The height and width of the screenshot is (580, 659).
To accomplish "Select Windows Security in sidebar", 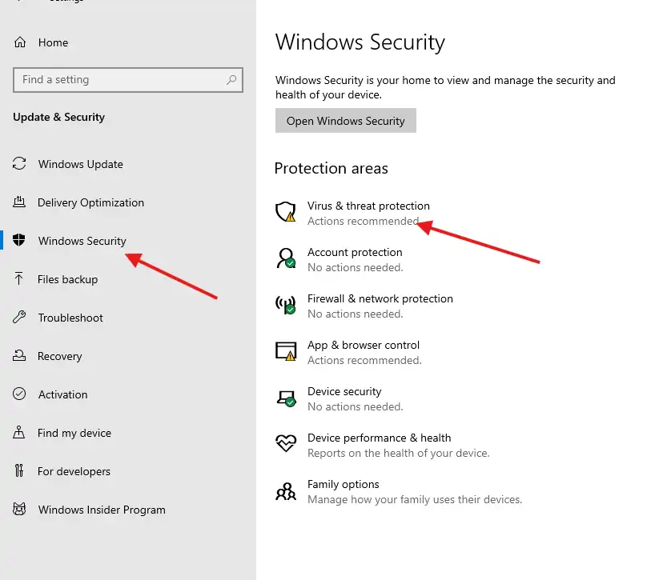I will [x=82, y=241].
